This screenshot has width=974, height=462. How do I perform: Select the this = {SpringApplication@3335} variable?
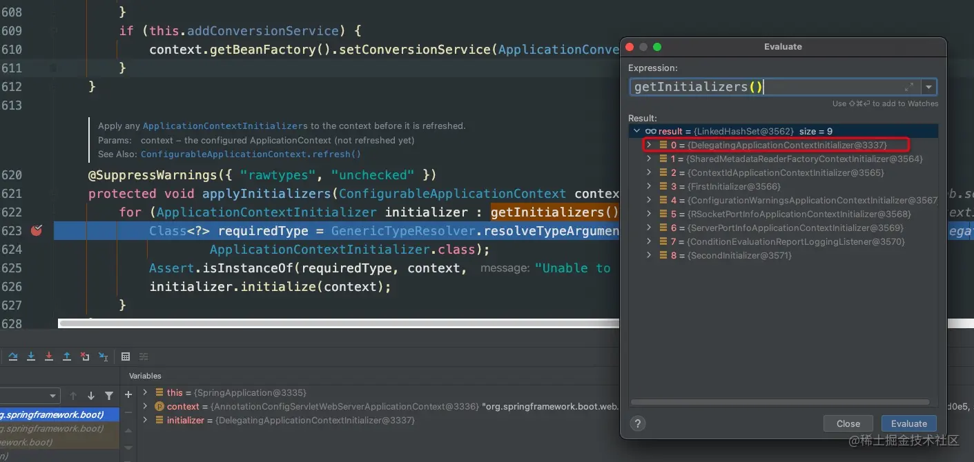click(236, 392)
